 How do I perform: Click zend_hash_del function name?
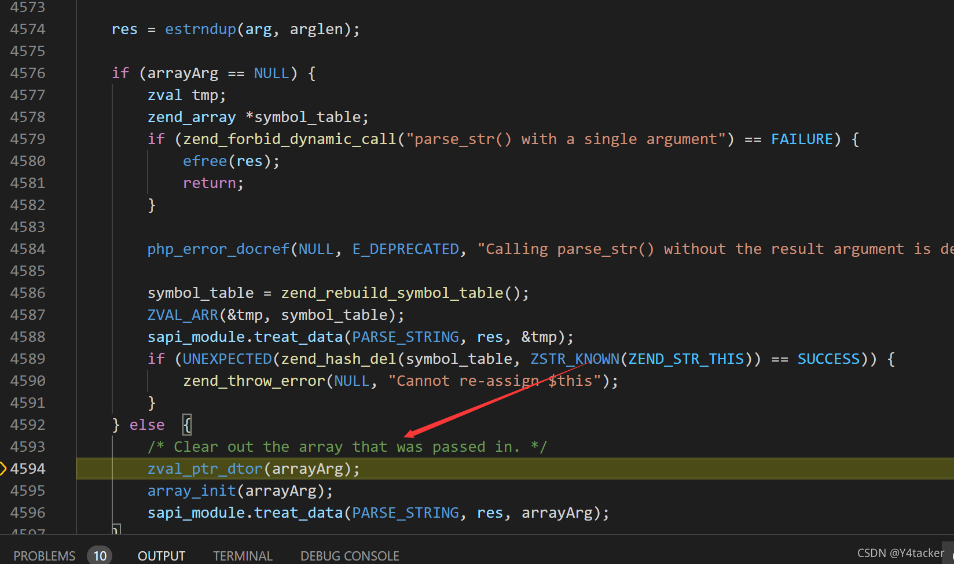tap(339, 359)
